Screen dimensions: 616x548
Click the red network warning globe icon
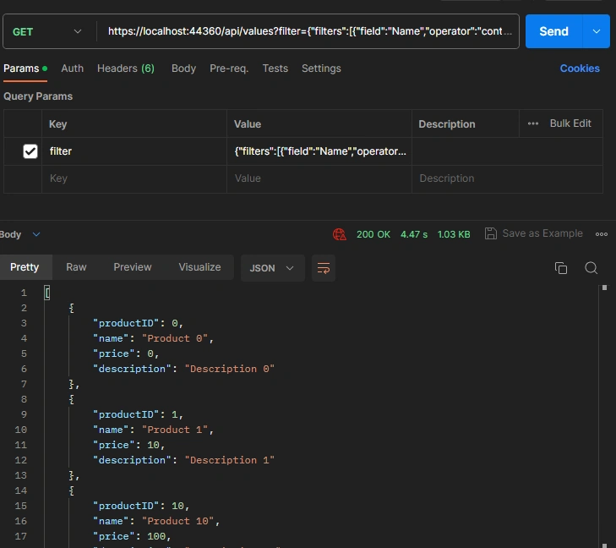click(340, 234)
